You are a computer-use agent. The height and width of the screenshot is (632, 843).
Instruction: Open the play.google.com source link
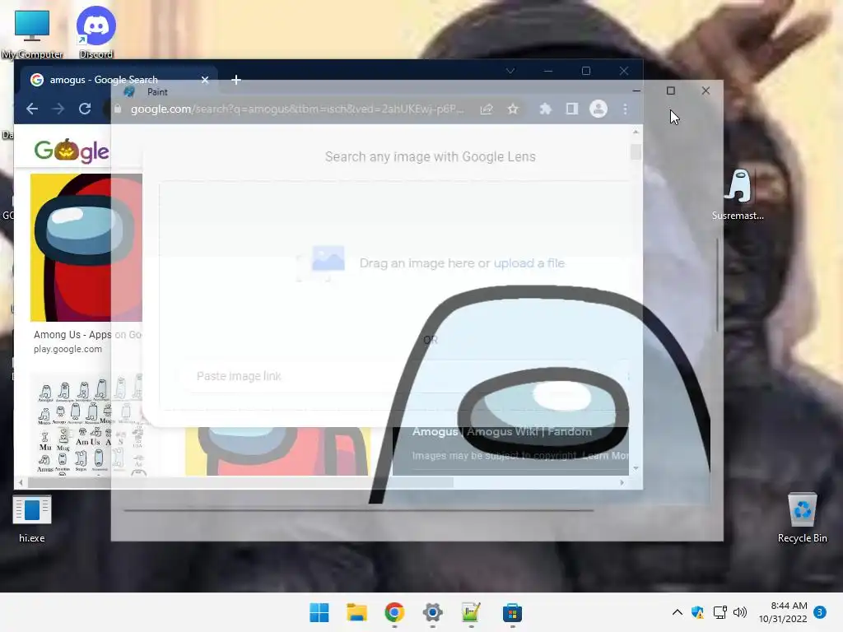tap(68, 349)
